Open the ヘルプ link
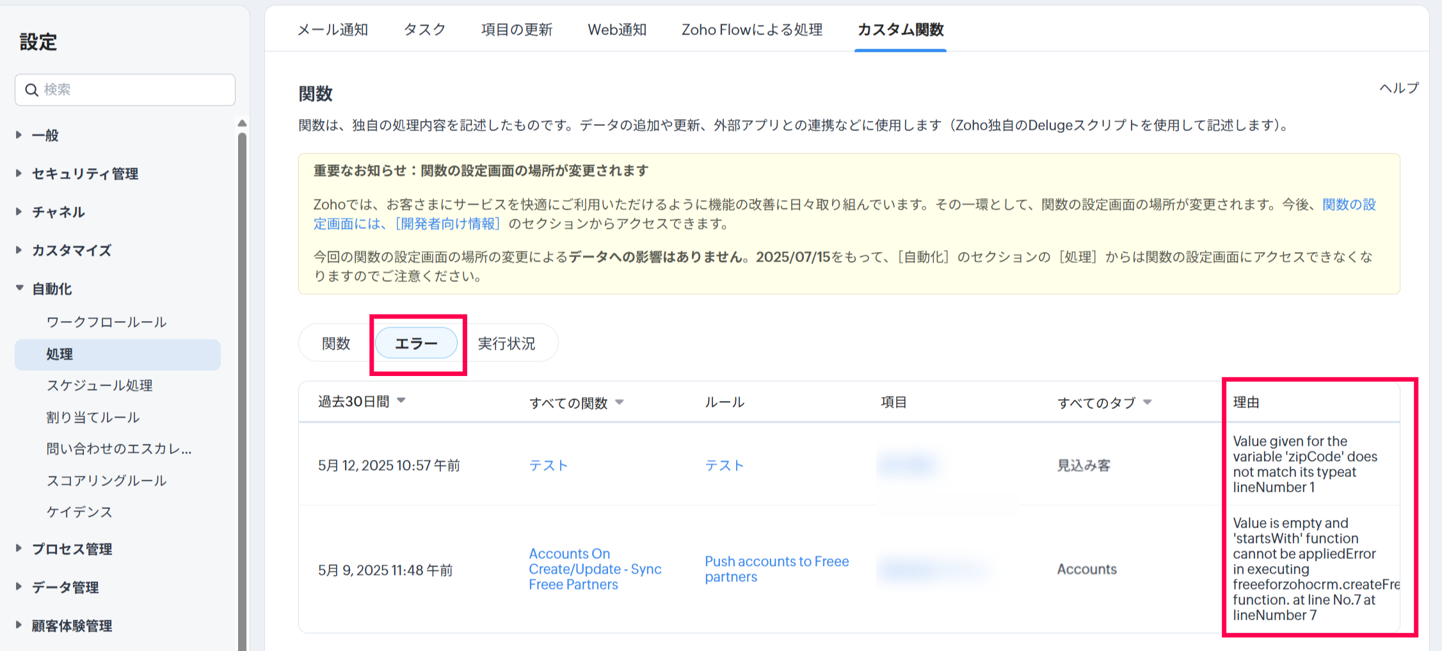Screen dimensions: 1442x651 (x=1398, y=88)
